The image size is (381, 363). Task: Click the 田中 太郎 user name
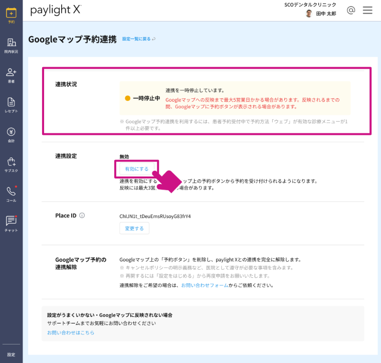coord(326,14)
